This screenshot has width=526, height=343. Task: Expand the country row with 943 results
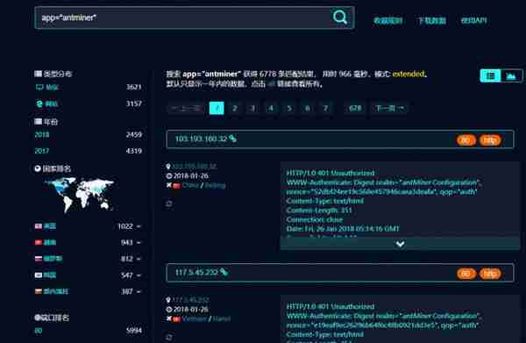139,243
